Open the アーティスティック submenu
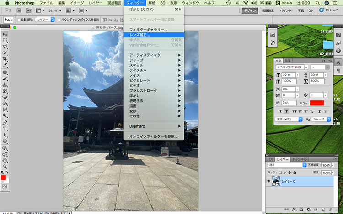The width and height of the screenshot is (343, 214). click(154, 55)
